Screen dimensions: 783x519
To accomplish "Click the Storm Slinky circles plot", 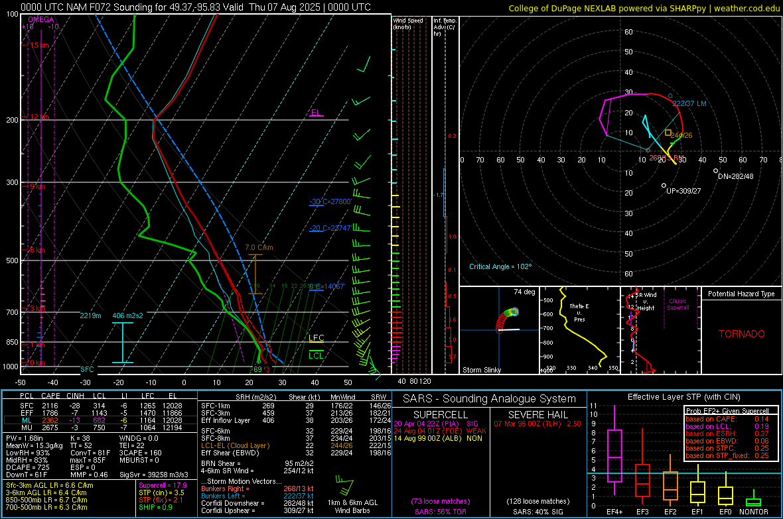I will (x=507, y=319).
